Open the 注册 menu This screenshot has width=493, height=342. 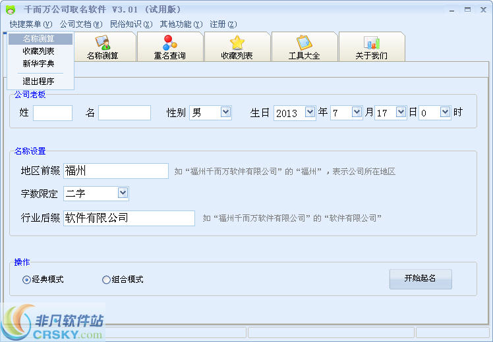coord(223,24)
